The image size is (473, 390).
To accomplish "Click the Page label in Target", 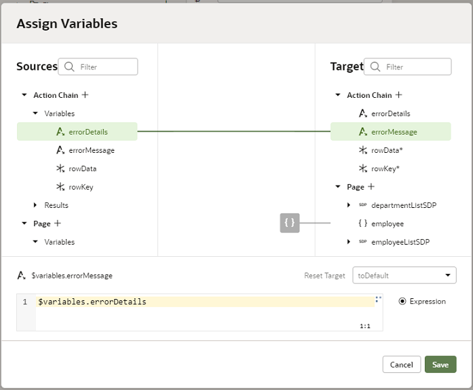I will click(x=356, y=187).
